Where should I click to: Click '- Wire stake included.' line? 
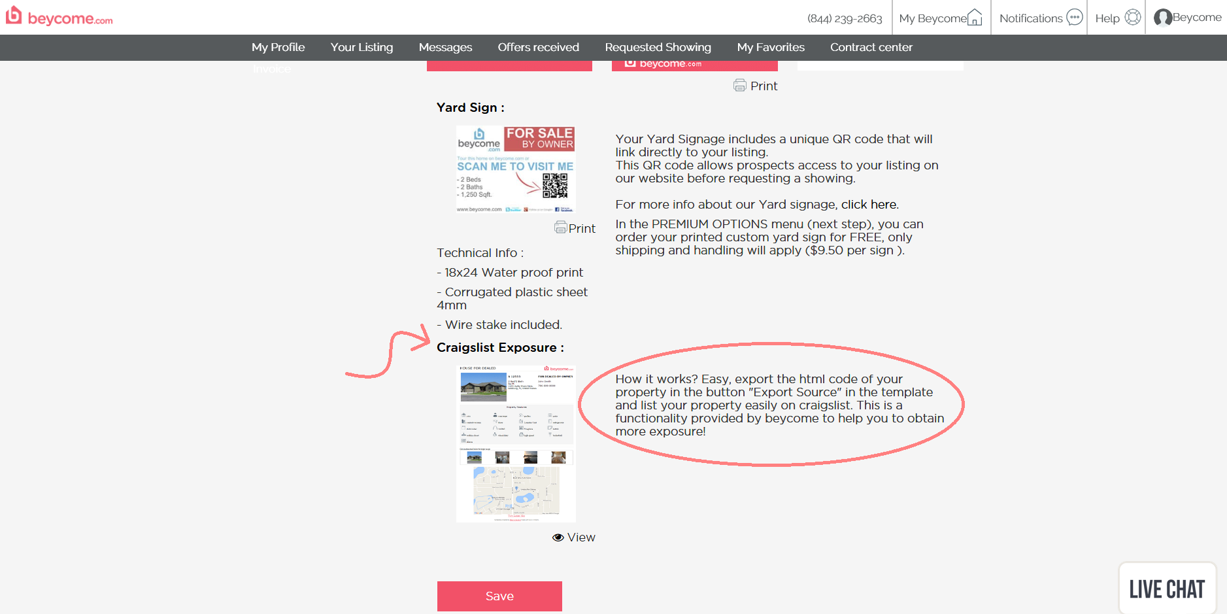pyautogui.click(x=499, y=325)
